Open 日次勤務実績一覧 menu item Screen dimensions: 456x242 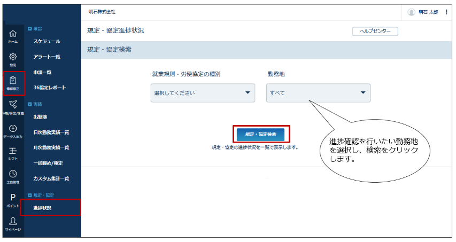tap(51, 132)
